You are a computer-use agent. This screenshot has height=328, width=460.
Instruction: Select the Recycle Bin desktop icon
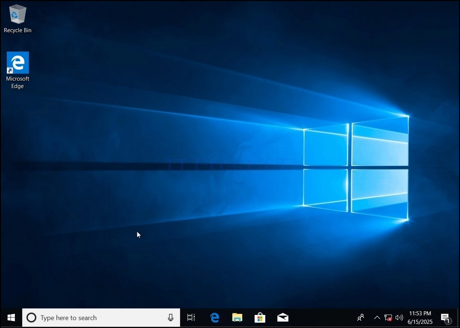[x=17, y=19]
